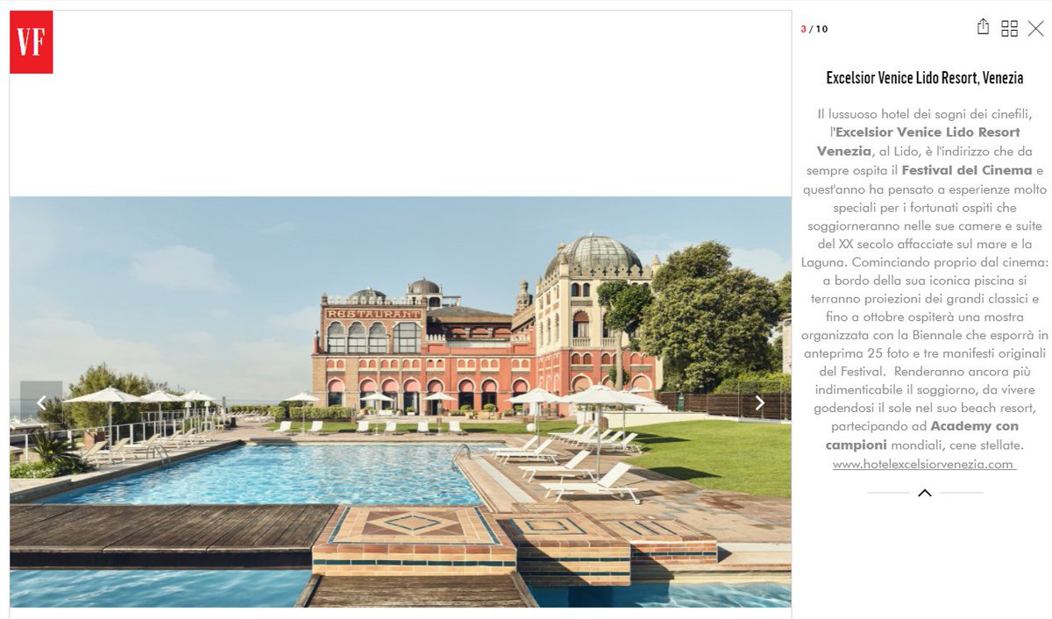Open the www.hotelexcelsiorvenezia.com link
Image resolution: width=1052 pixels, height=619 pixels.
(x=924, y=464)
